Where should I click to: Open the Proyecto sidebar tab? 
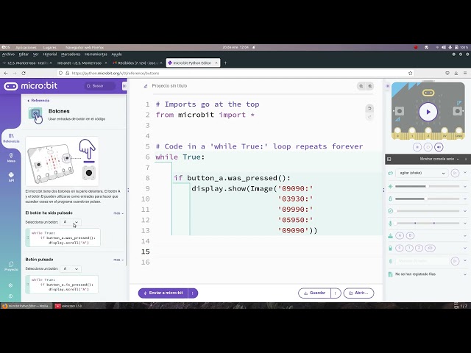(x=11, y=266)
